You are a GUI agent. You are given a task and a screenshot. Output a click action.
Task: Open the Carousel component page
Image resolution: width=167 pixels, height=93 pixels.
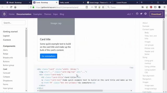[x=7, y=73]
